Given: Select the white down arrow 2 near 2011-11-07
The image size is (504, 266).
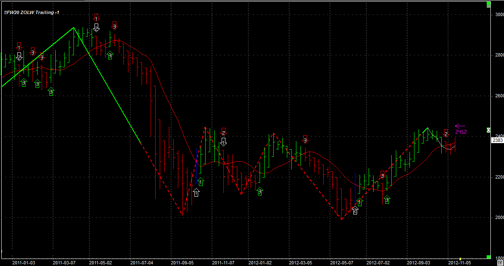Looking at the screenshot, I should click(x=223, y=142).
